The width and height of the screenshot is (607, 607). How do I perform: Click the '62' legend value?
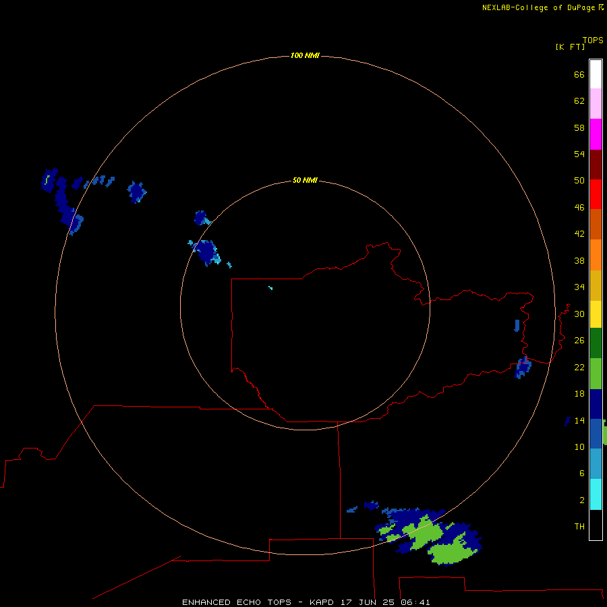point(579,101)
